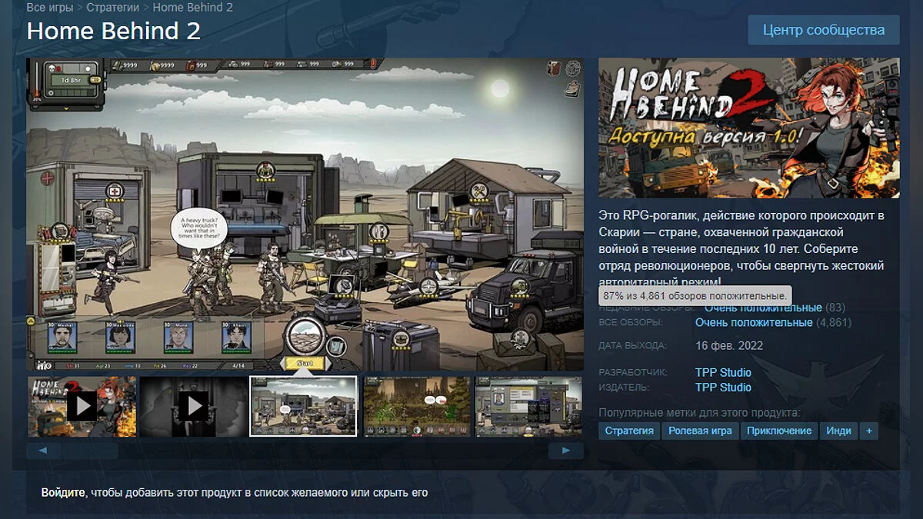Click the Войдите sign-in link
Viewport: 923px width, 519px height.
click(x=63, y=492)
